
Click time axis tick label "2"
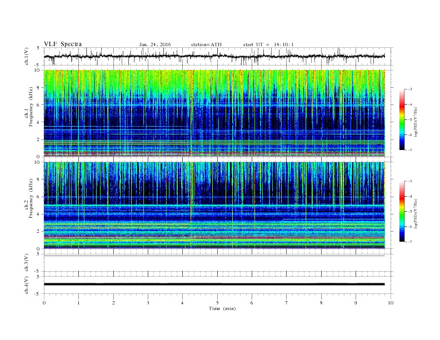[113, 303]
